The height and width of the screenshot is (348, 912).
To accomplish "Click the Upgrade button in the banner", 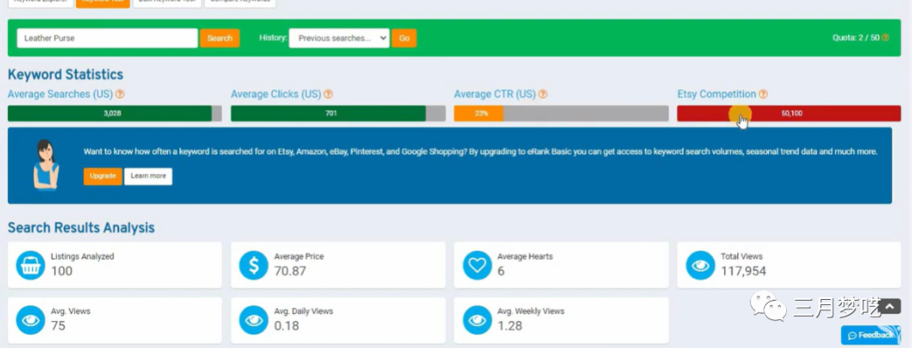I will 102,177.
